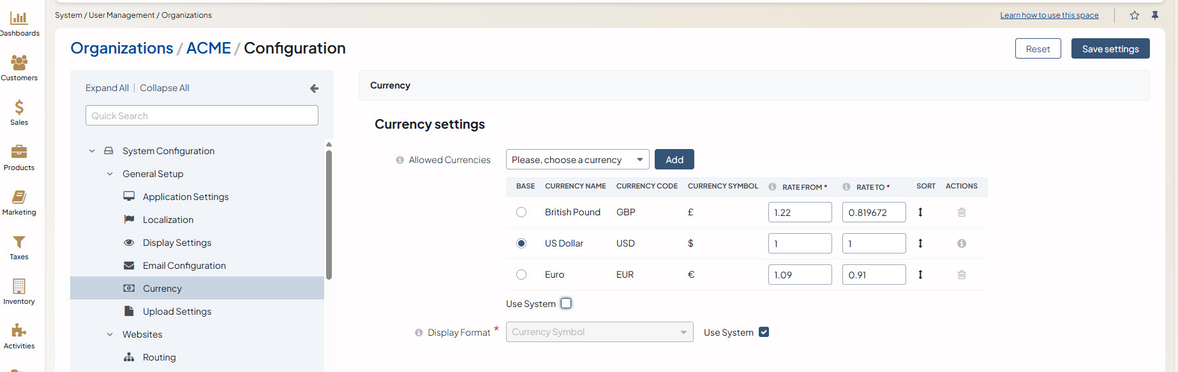Select Euro base currency radio button
Viewport: 1178px width, 372px height.
521,275
